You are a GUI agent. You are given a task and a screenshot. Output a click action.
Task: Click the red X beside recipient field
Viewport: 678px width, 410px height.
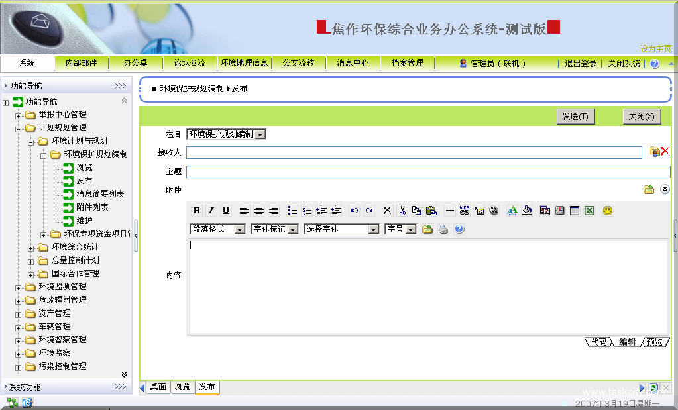coord(665,152)
